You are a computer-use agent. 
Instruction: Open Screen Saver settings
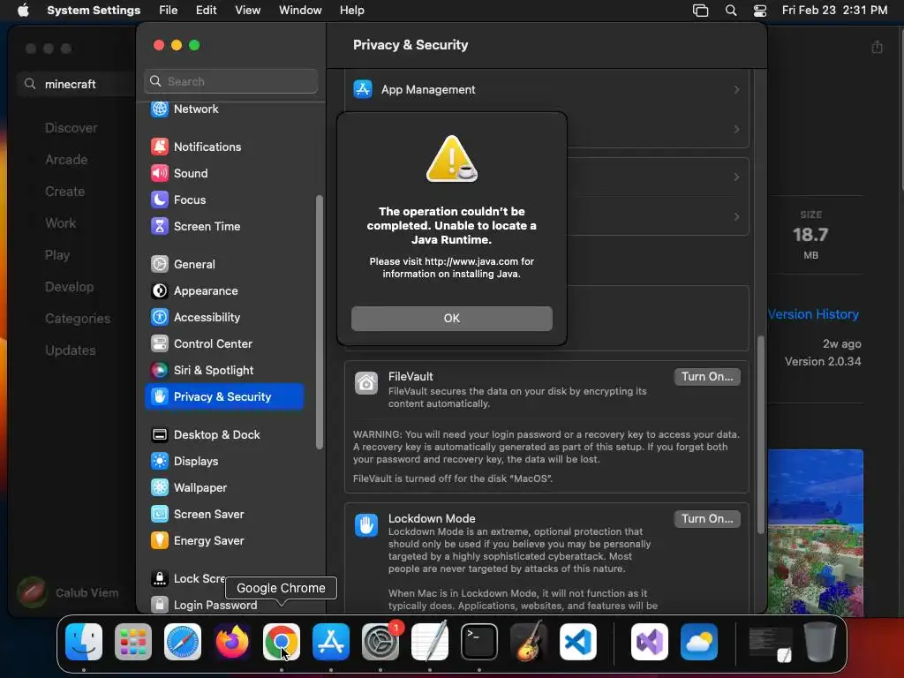(x=225, y=515)
